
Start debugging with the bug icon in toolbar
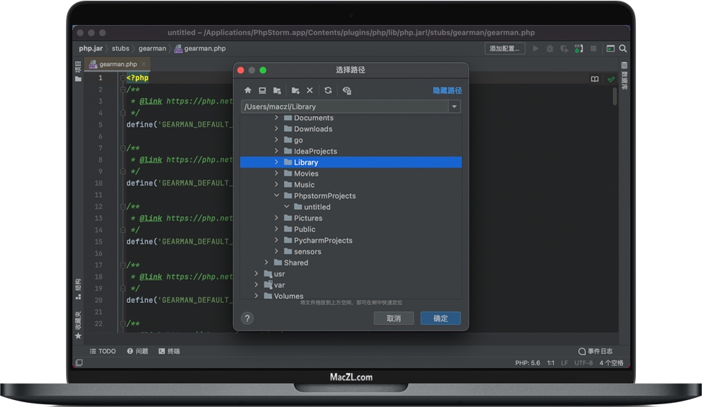tap(550, 48)
